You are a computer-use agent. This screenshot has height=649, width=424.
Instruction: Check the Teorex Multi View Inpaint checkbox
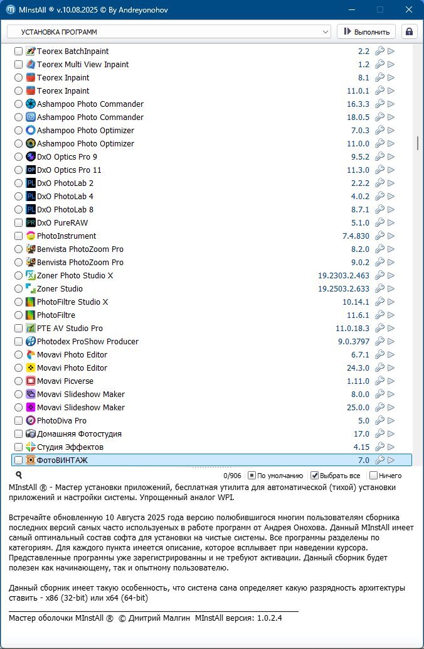[18, 65]
